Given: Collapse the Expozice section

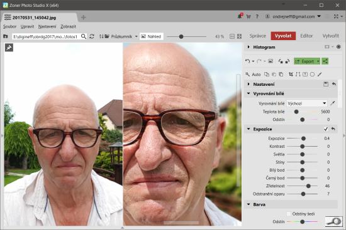Looking at the screenshot, I should tap(248, 129).
